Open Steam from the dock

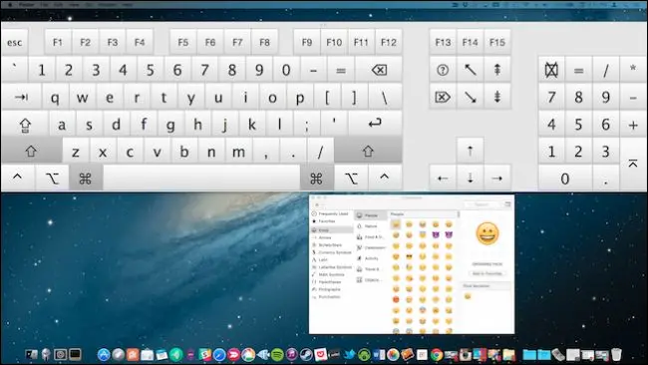point(306,355)
